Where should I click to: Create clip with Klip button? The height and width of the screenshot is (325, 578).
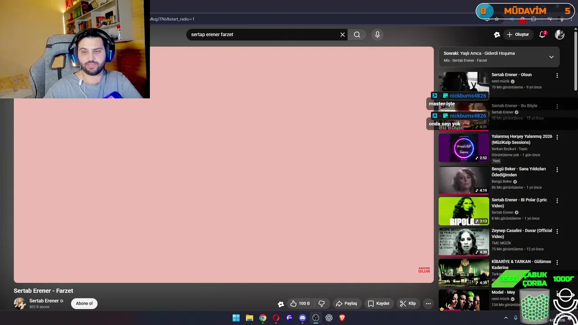tap(407, 303)
